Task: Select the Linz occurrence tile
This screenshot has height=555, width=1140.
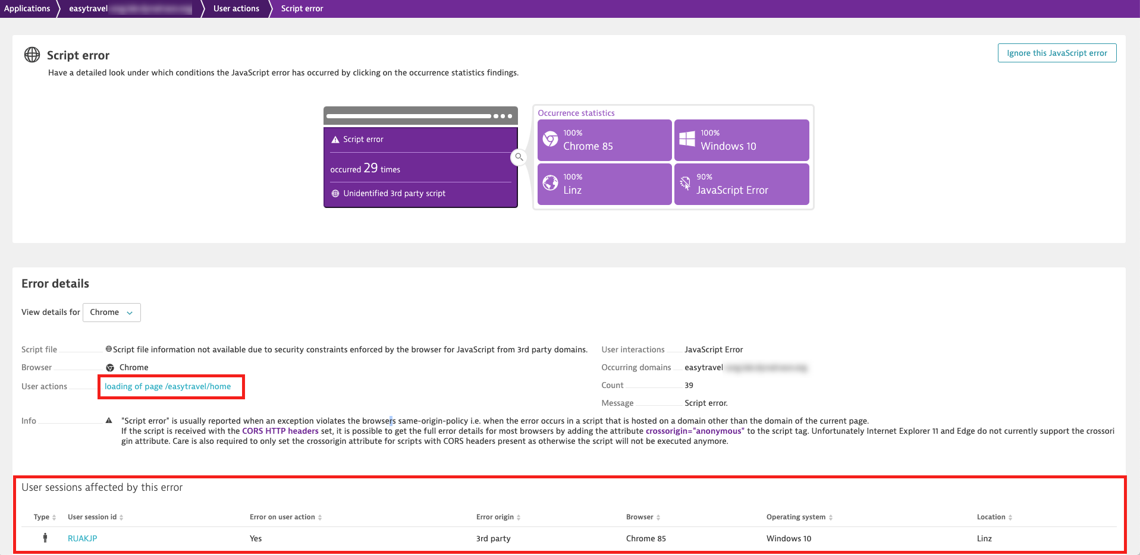Action: [605, 184]
